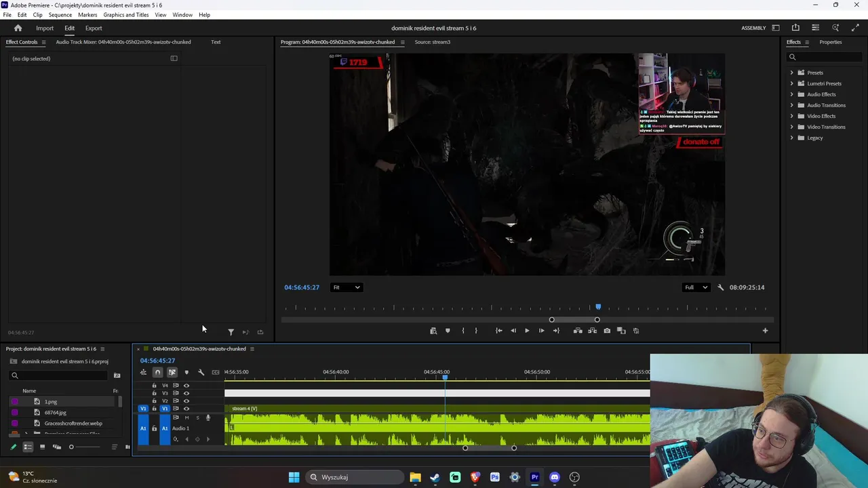Expand the Video Transitions folder
The image size is (868, 488).
click(x=791, y=127)
